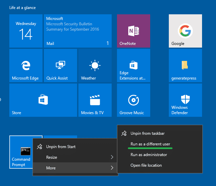Expand the Resize submenu
This screenshot has height=186, width=216.
(x=75, y=157)
